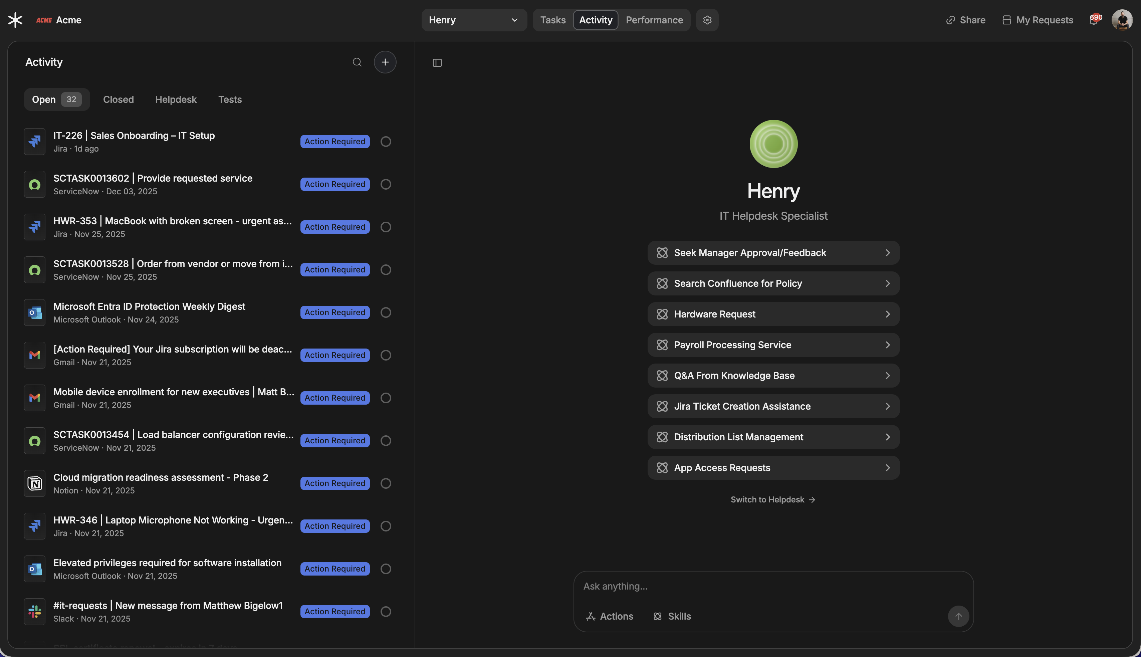
Task: Click the user profile avatar
Action: pos(1122,20)
